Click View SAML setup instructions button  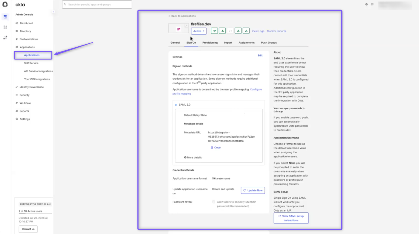click(x=291, y=218)
